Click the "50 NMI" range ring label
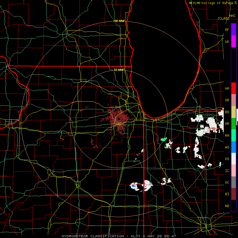This screenshot has width=238, height=238. pos(119,70)
